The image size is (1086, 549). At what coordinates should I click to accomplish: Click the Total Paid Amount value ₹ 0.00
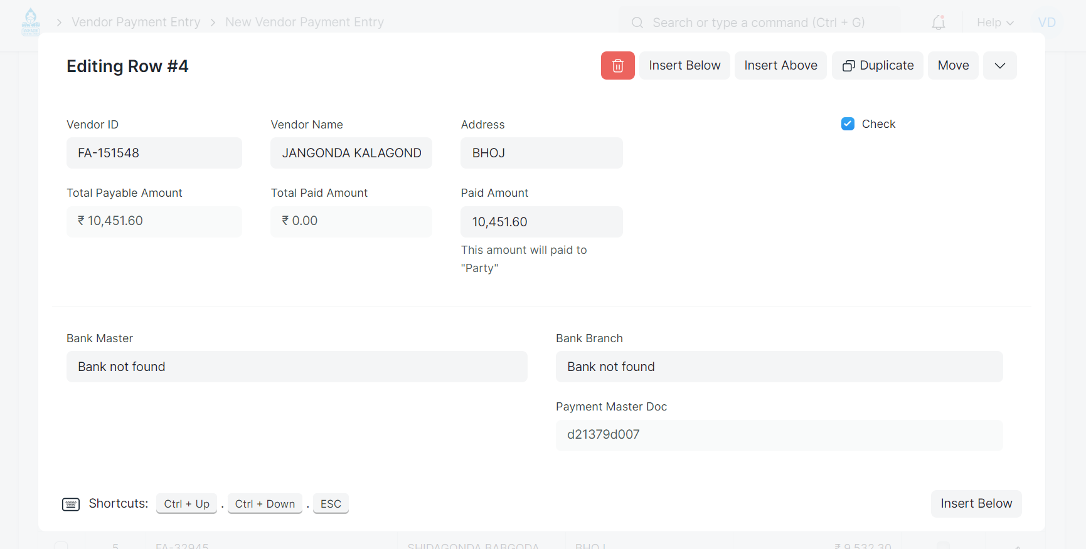click(351, 221)
